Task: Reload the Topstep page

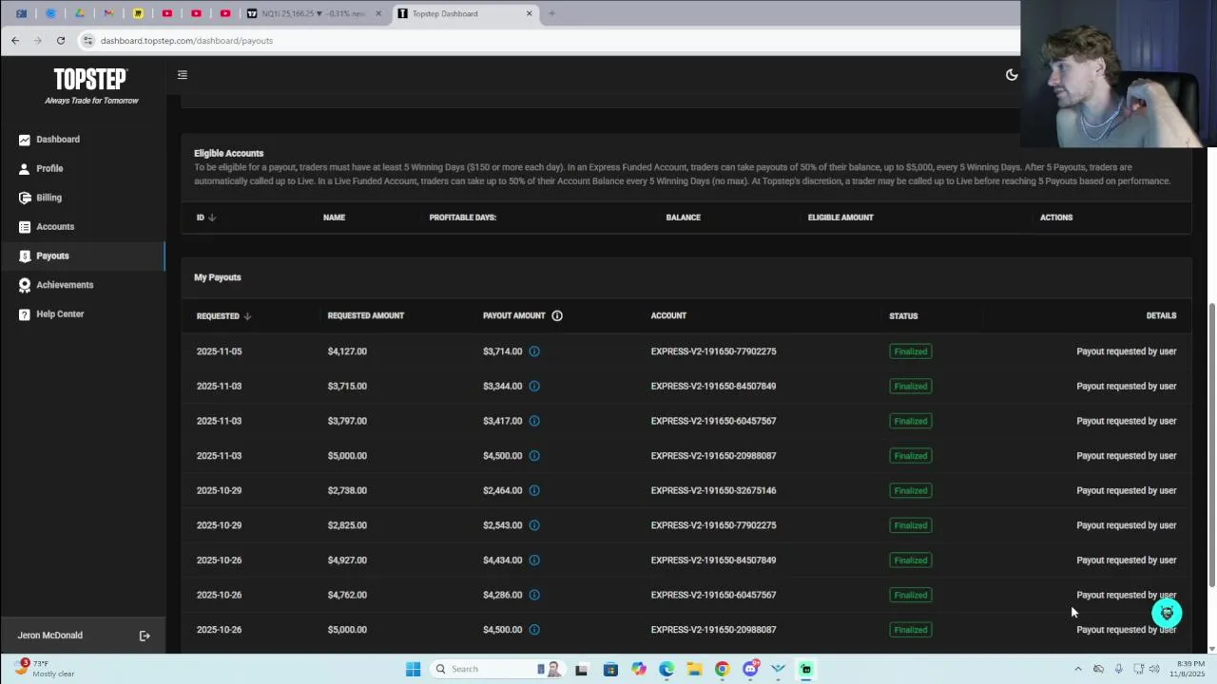Action: (61, 40)
